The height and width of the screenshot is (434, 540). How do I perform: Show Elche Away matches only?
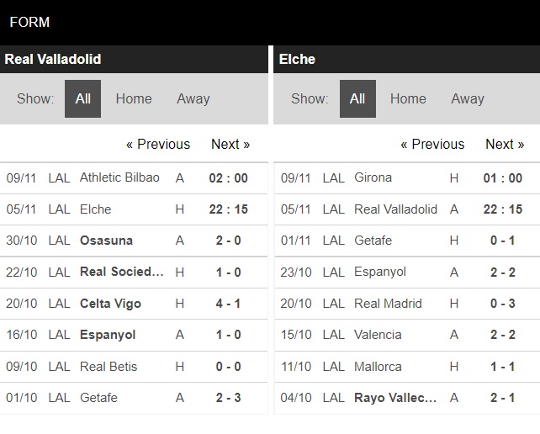[x=468, y=99]
